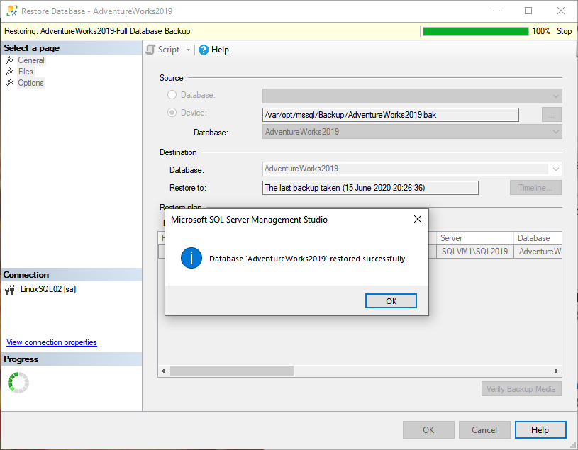The width and height of the screenshot is (578, 450).
Task: Click the restored successfully message text
Action: 308,259
